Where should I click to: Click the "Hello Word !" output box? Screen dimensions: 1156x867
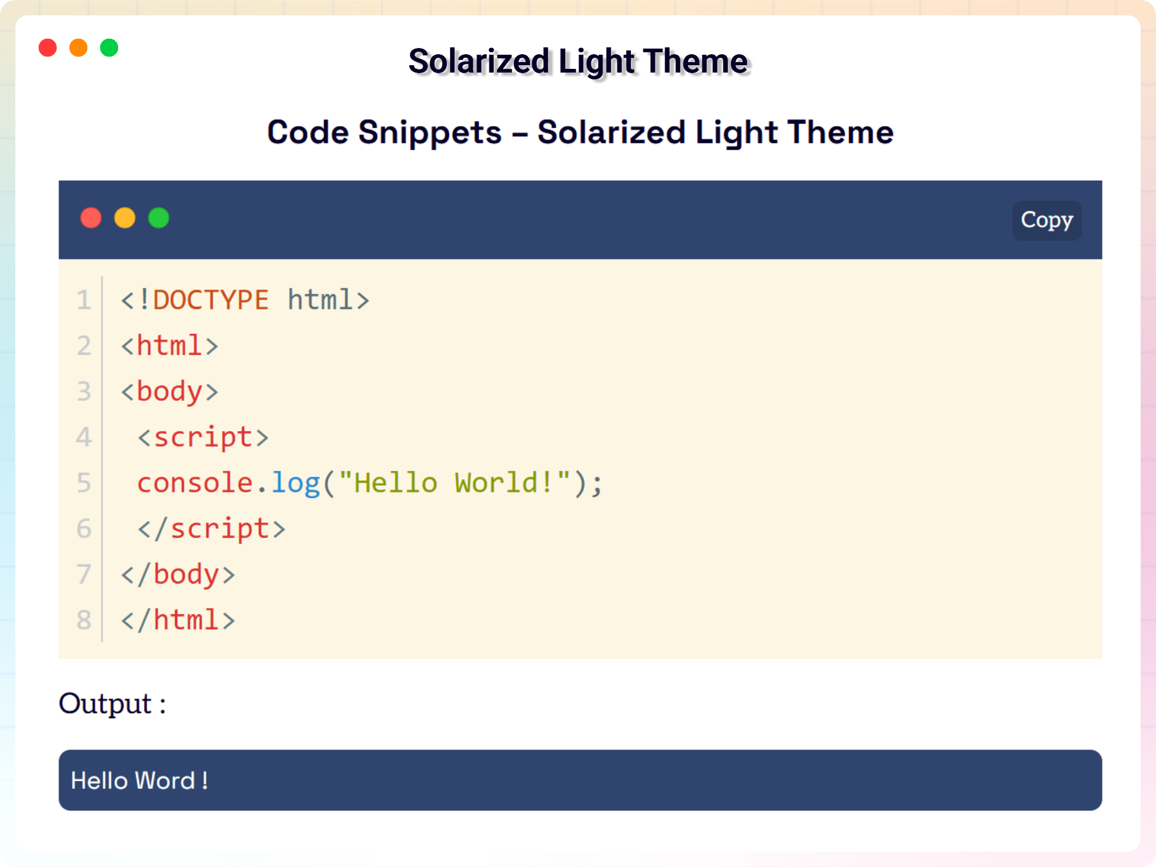tap(580, 780)
